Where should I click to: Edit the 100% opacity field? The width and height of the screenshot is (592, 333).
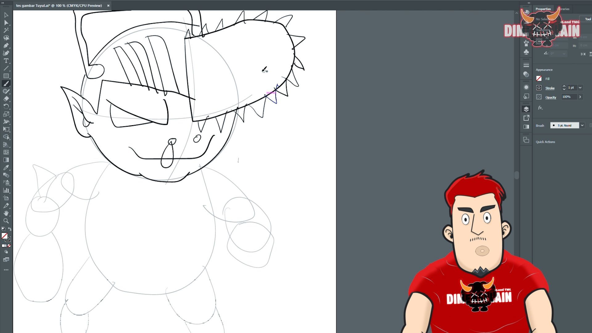(x=569, y=97)
